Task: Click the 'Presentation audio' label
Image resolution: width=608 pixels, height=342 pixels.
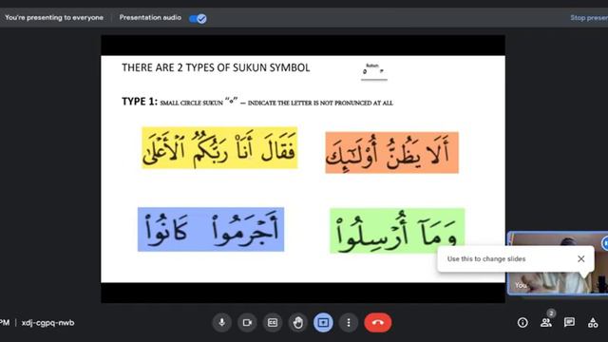Action: tap(150, 18)
